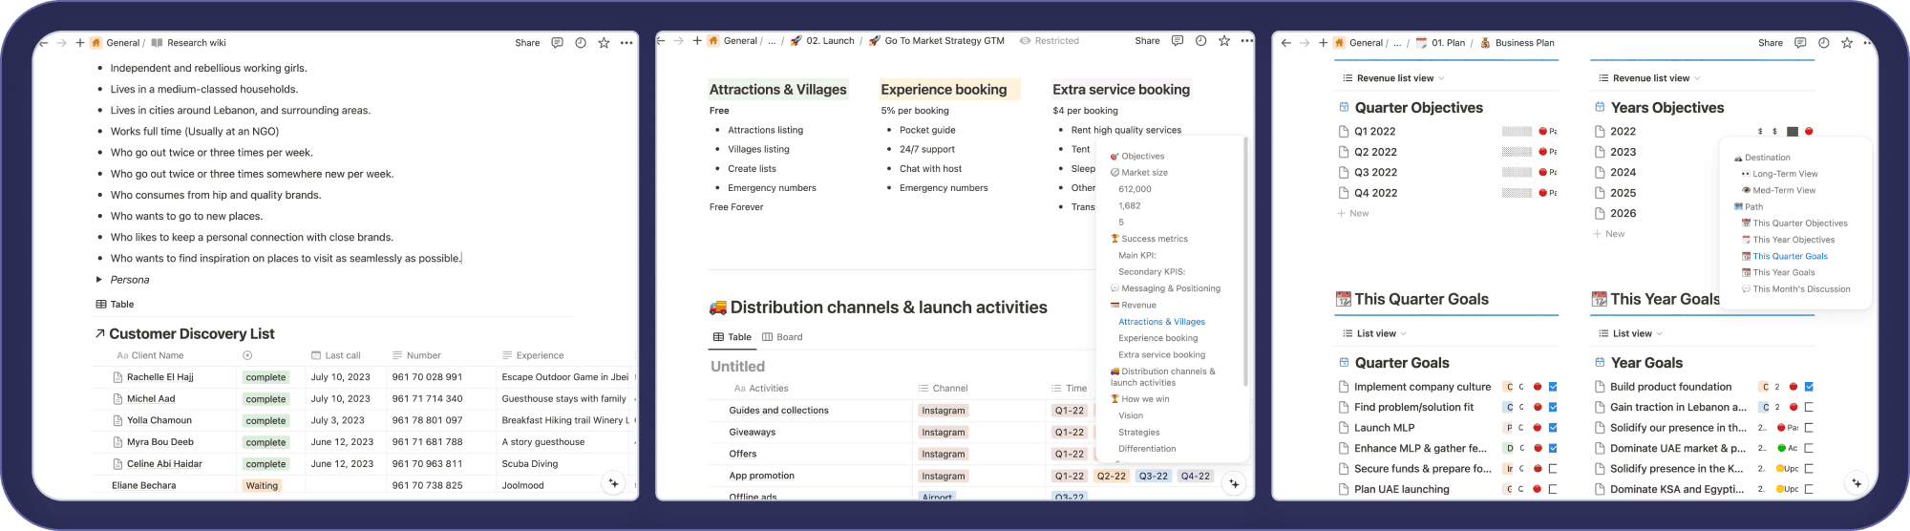This screenshot has height=531, width=1910.
Task: Go forward in the Research wiki window
Action: [62, 43]
